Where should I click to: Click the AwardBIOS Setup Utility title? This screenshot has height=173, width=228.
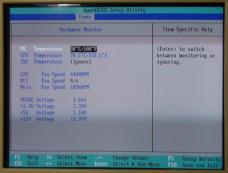click(x=115, y=10)
